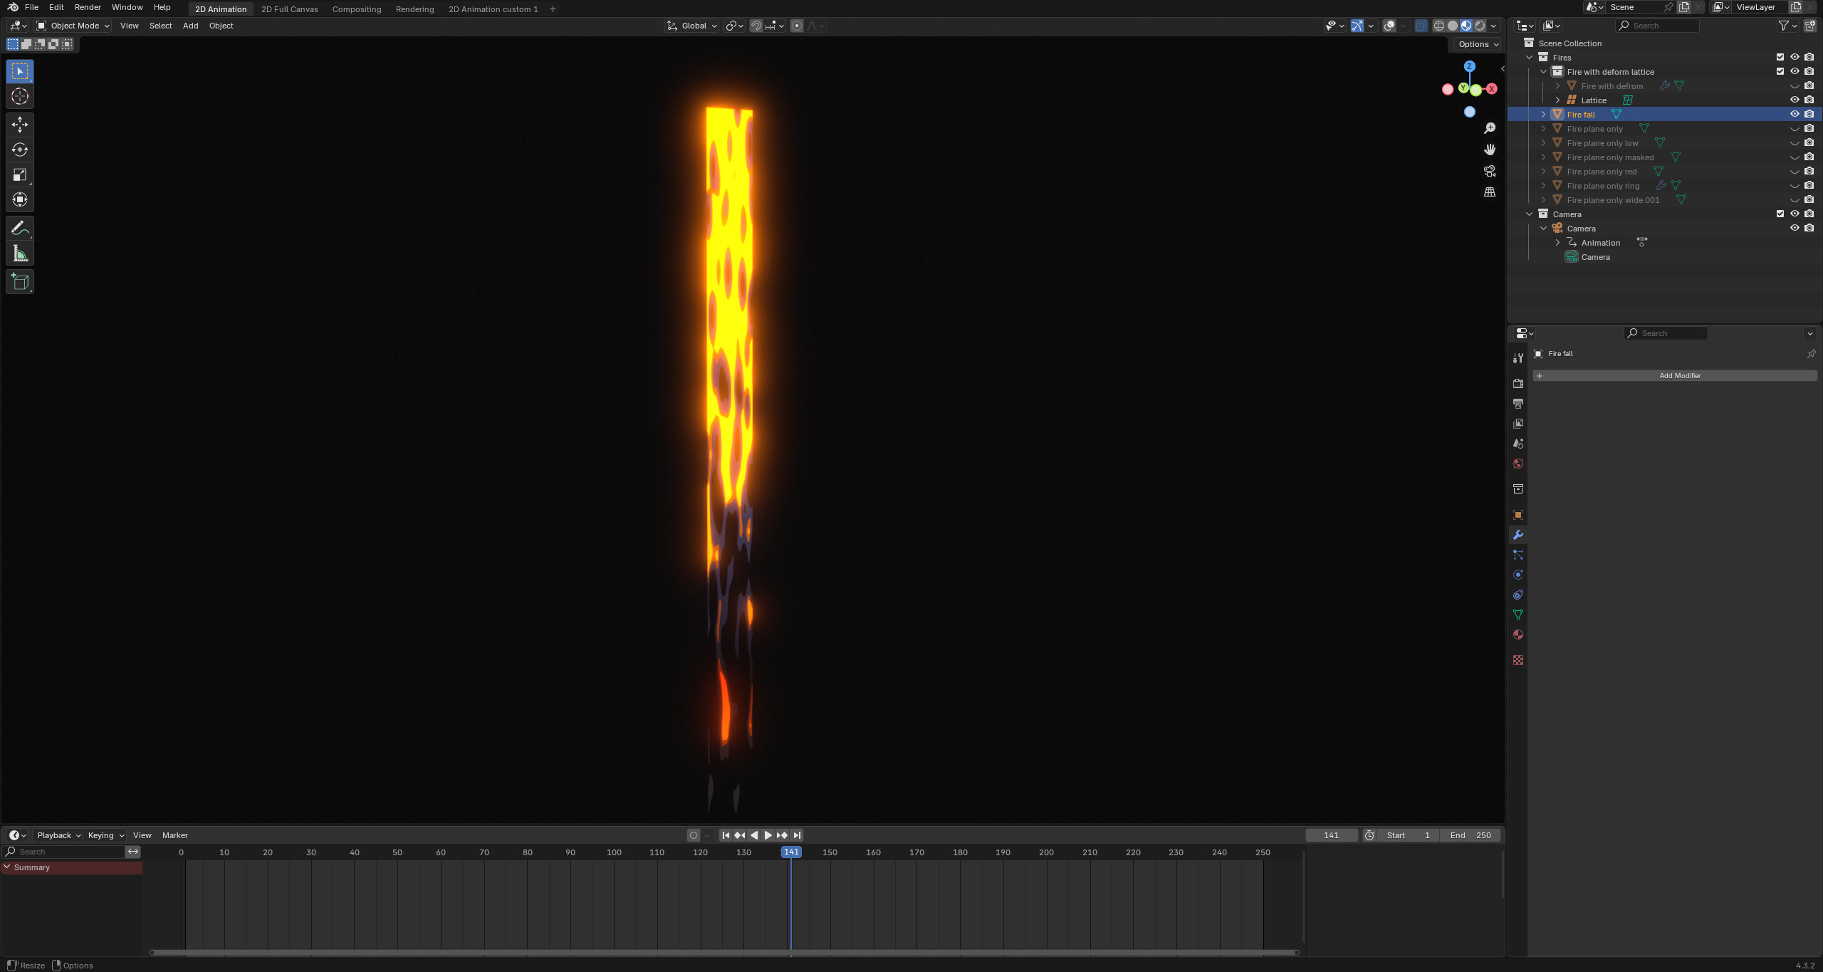Screen dimensions: 1823x972
Task: Switch perspective/orthographic grid icon
Action: (x=1490, y=192)
